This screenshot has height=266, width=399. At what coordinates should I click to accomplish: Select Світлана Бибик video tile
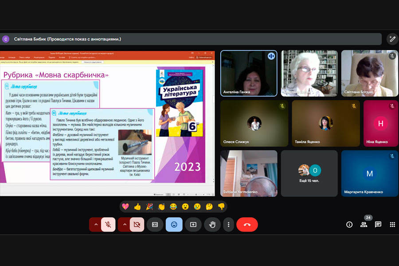tap(309, 73)
